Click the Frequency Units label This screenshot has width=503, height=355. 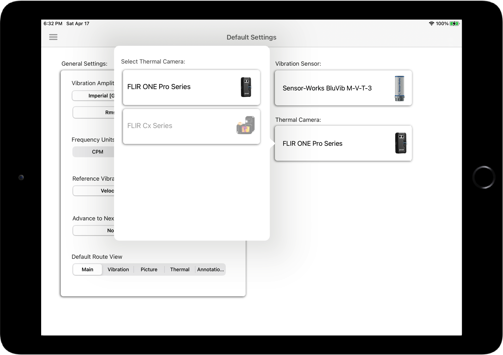[x=93, y=140]
